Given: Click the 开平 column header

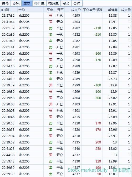Looking at the screenshot, I should click(x=59, y=10).
